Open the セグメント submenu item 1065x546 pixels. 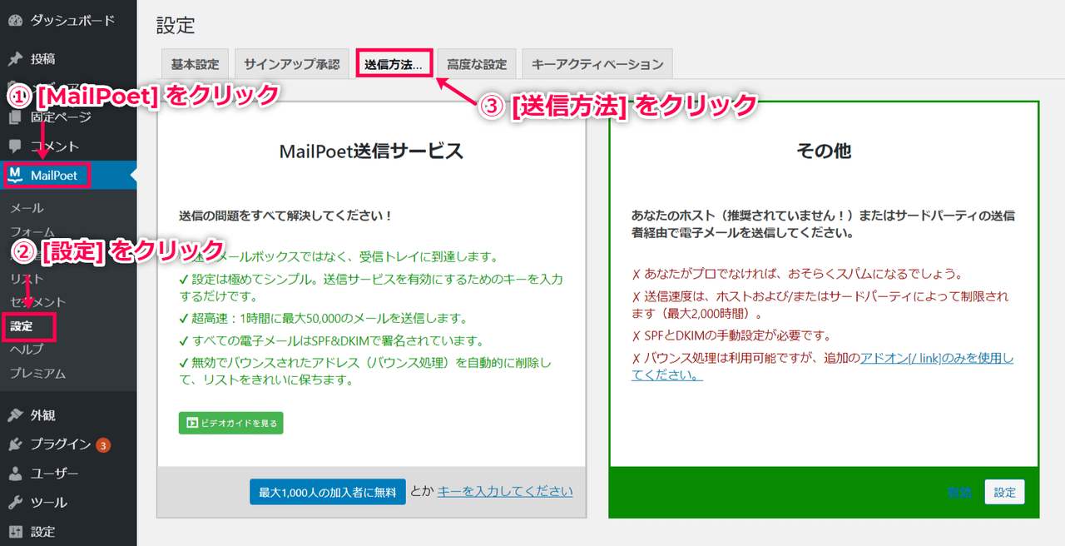[x=37, y=302]
